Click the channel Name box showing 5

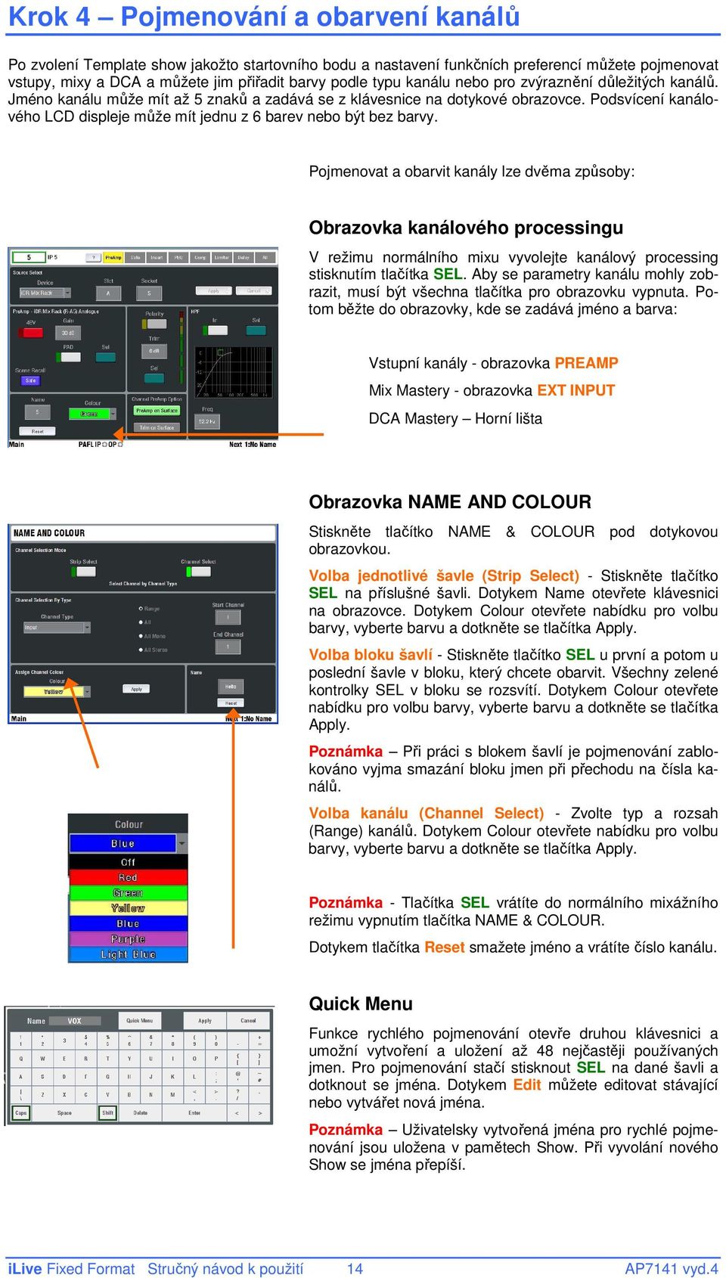(x=37, y=412)
